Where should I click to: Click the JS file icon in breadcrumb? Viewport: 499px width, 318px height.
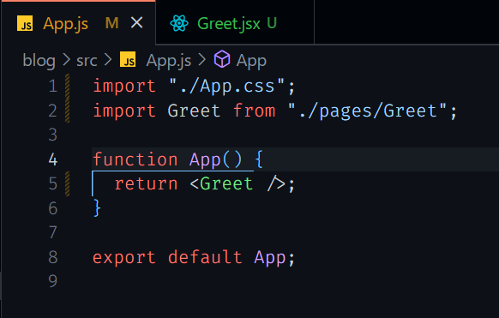click(128, 59)
